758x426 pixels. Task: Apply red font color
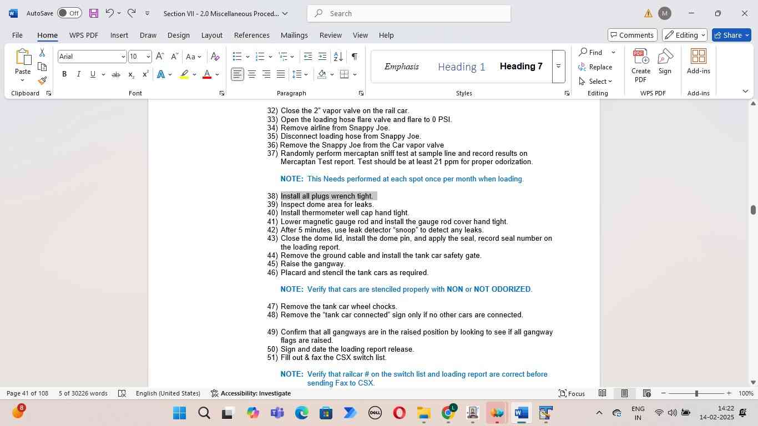pos(207,74)
